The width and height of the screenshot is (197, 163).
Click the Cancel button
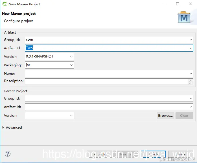(x=181, y=154)
